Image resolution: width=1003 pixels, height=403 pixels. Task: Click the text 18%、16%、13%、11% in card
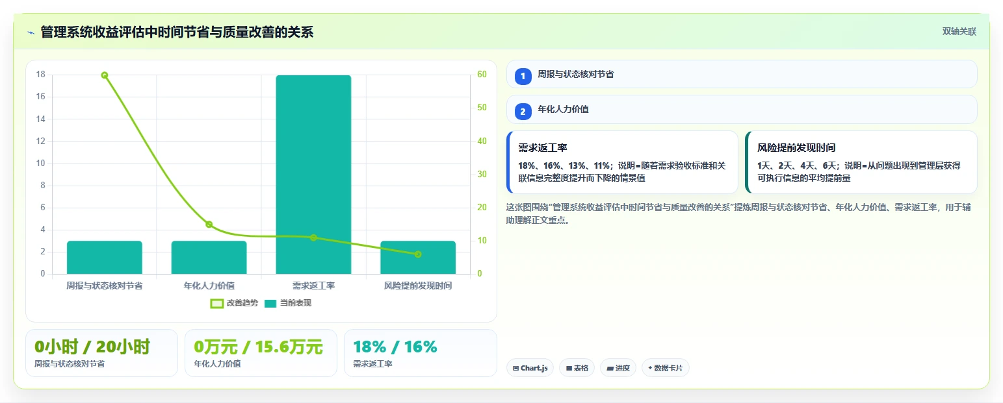pos(564,165)
